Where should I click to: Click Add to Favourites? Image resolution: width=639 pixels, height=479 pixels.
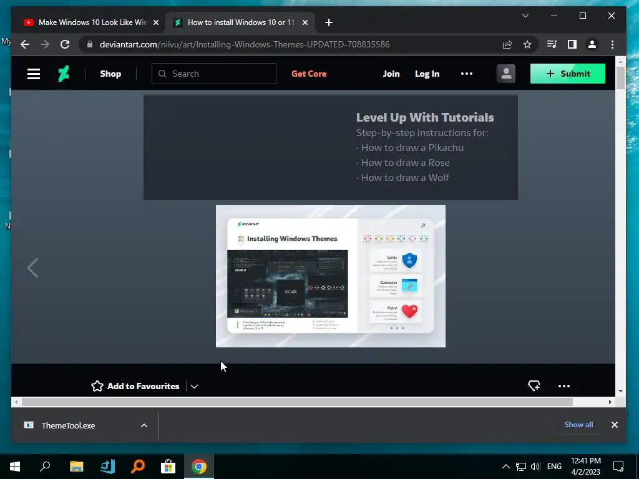point(135,386)
